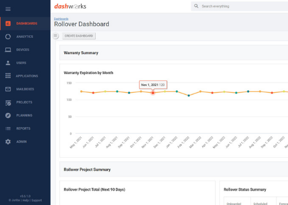Image resolution: width=288 pixels, height=205 pixels.
Task: Open Dashboards section via its chart icon
Action: click(x=8, y=23)
